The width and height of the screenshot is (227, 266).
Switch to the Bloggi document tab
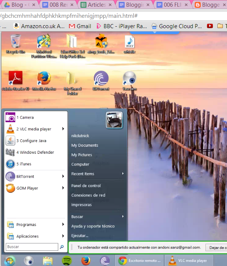point(134,5)
